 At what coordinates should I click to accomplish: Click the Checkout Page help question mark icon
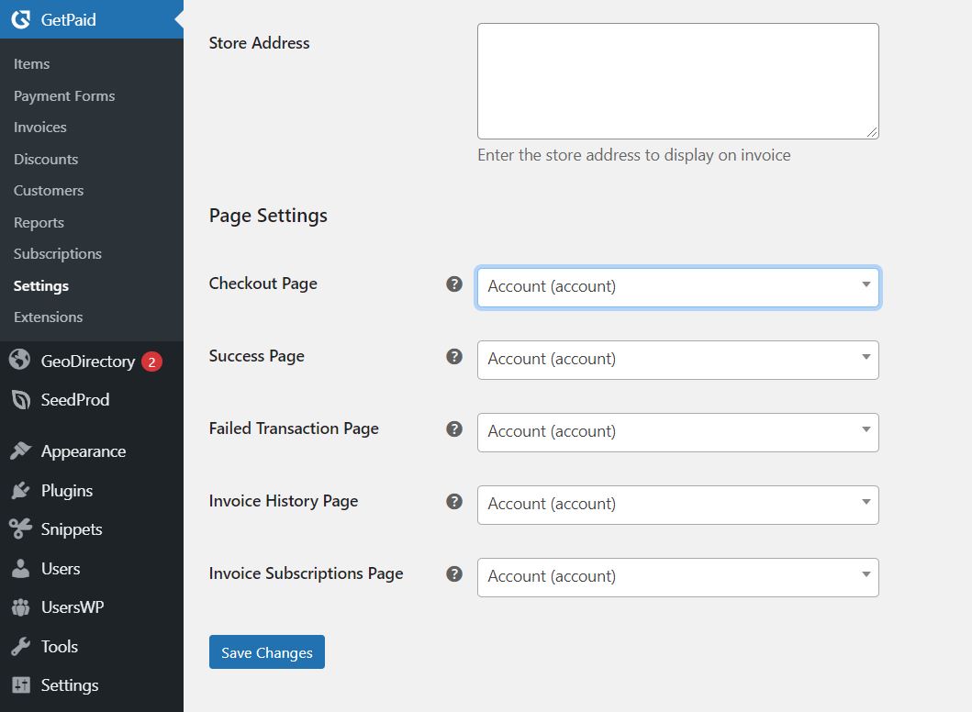tap(453, 284)
